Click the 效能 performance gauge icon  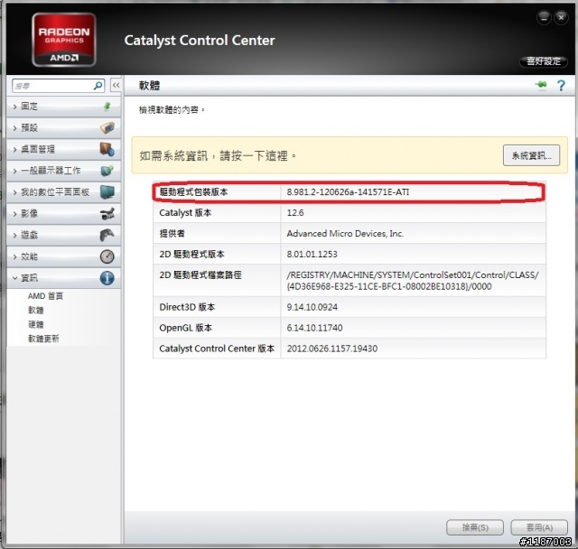pos(107,256)
